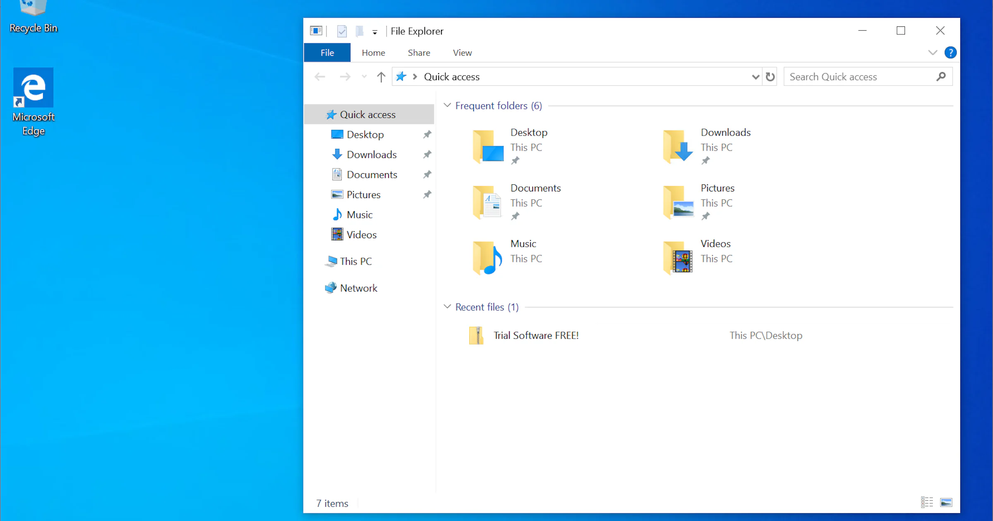993x521 pixels.
Task: Click the Frequent folders (6) header
Action: coord(499,105)
